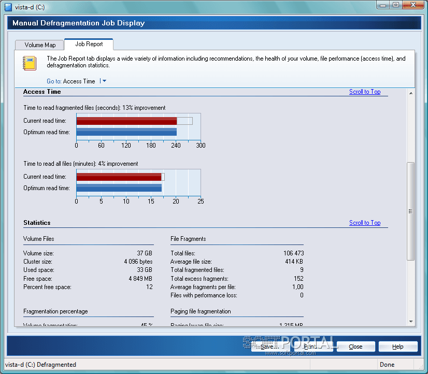Minimize the vista-d window

383,5
